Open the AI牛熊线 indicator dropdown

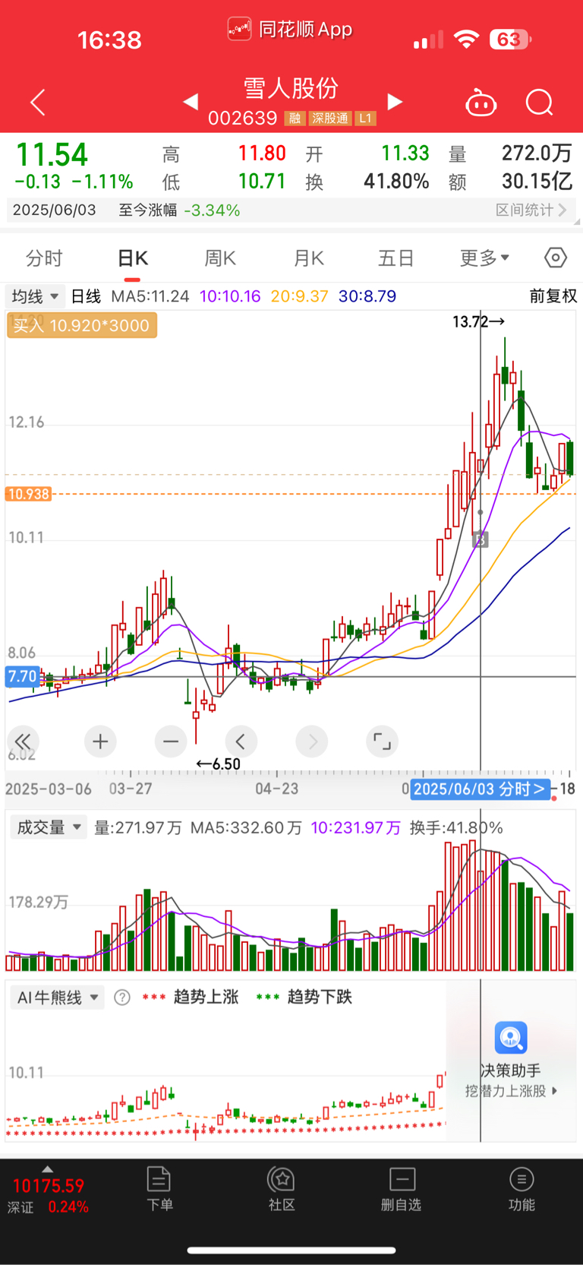pyautogui.click(x=58, y=998)
